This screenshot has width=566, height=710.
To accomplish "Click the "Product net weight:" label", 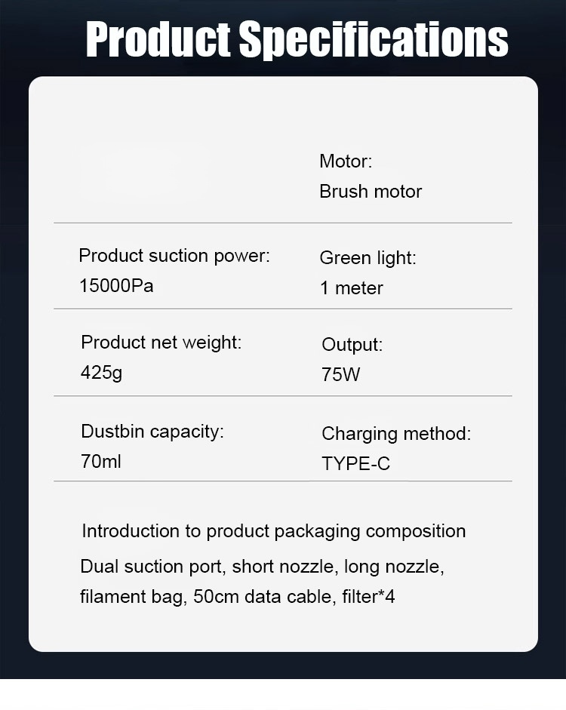I will click(x=161, y=343).
